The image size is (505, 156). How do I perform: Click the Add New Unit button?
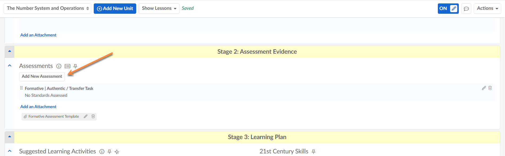click(x=115, y=8)
